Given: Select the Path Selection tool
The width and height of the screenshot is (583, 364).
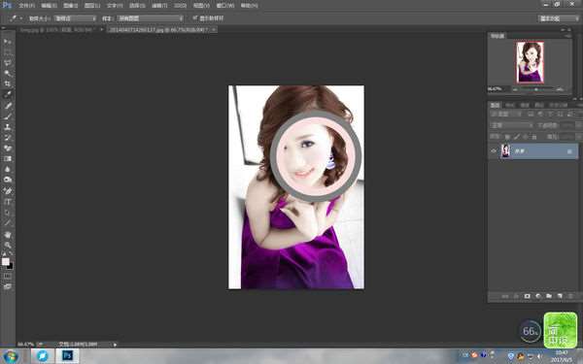Looking at the screenshot, I should pos(8,213).
